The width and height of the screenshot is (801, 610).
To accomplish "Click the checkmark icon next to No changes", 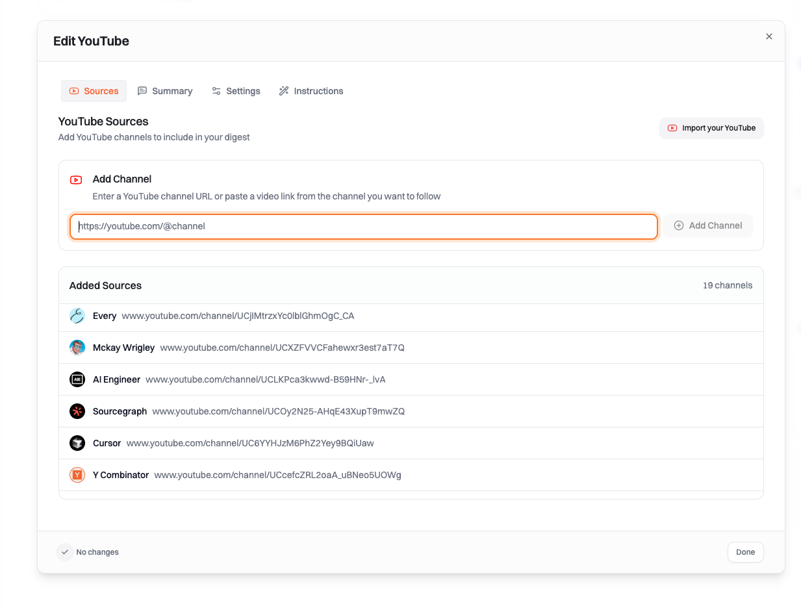I will (x=64, y=552).
